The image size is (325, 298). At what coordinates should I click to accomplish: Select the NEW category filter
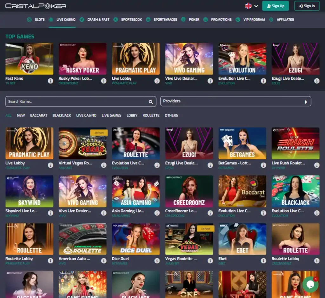point(21,115)
